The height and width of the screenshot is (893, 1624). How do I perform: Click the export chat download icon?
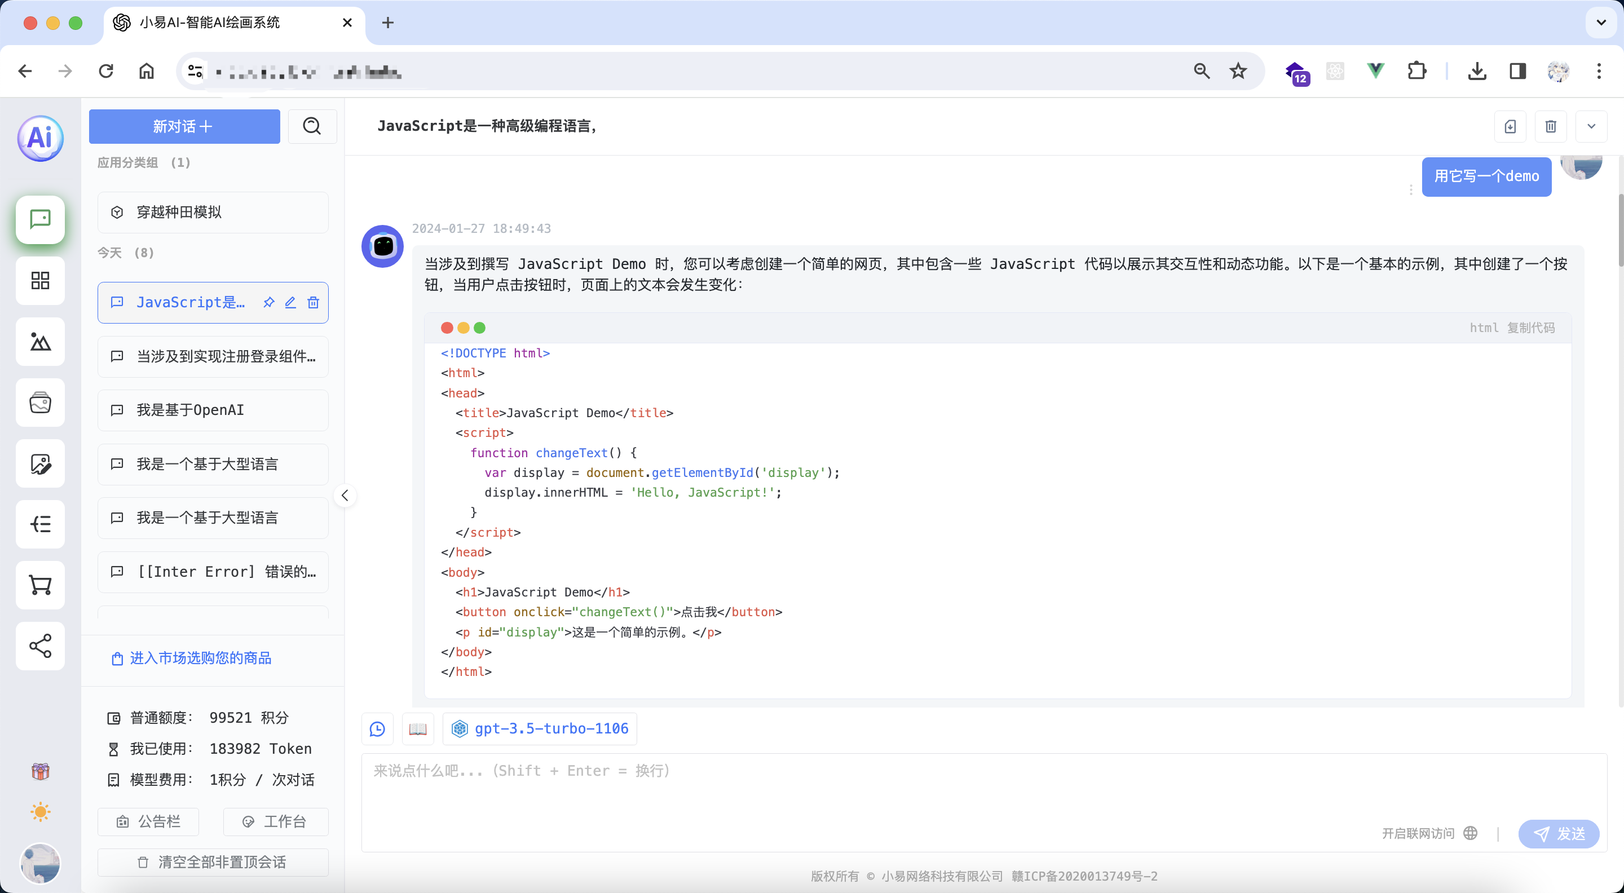point(1510,126)
